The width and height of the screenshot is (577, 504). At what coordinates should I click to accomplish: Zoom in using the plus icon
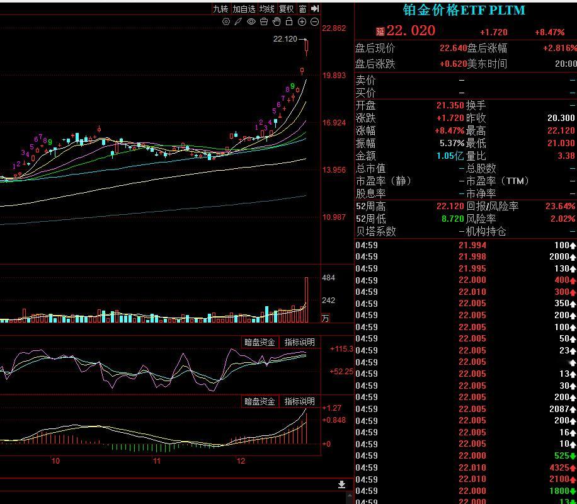pos(301,21)
